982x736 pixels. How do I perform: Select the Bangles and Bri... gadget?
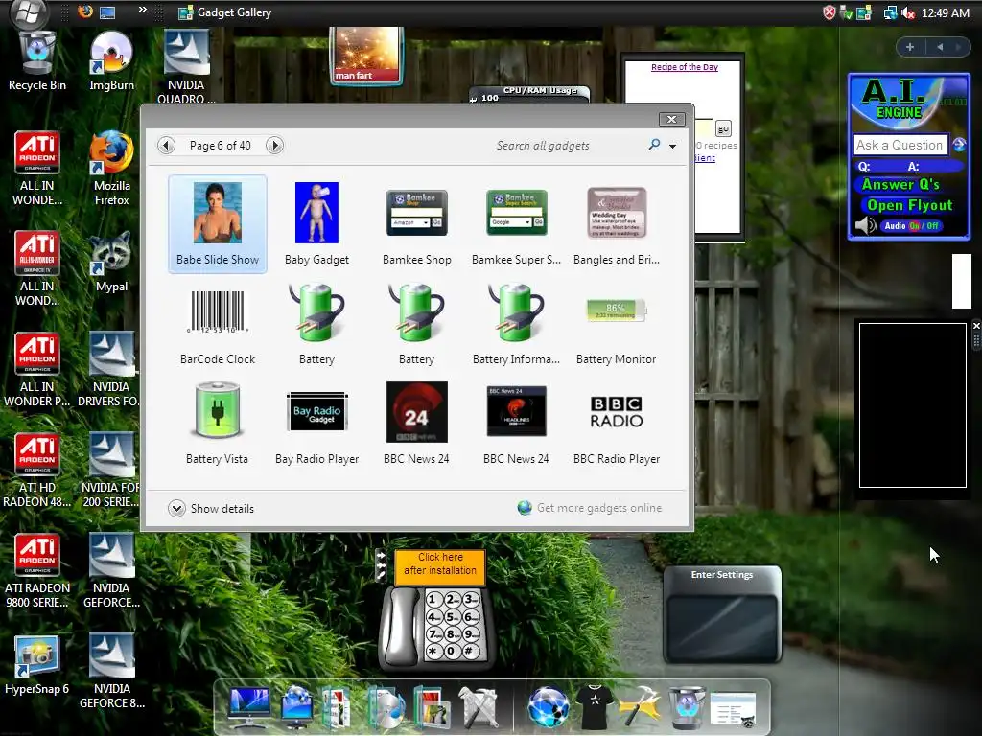tap(617, 224)
